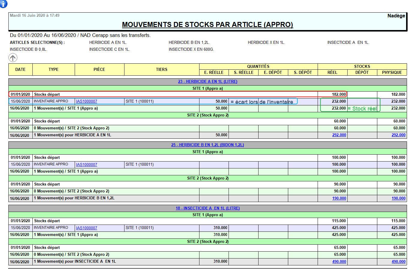Open the 18 - INSECTICIDE A EN 1L link
This screenshot has height=269, width=413.
pyautogui.click(x=208, y=208)
